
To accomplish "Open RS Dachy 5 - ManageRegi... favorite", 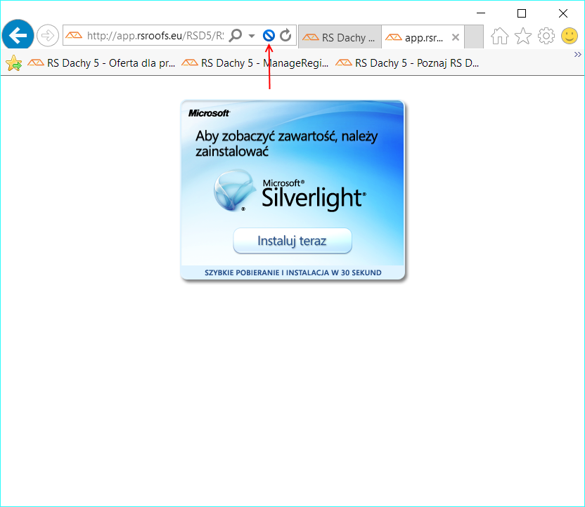I will [256, 63].
